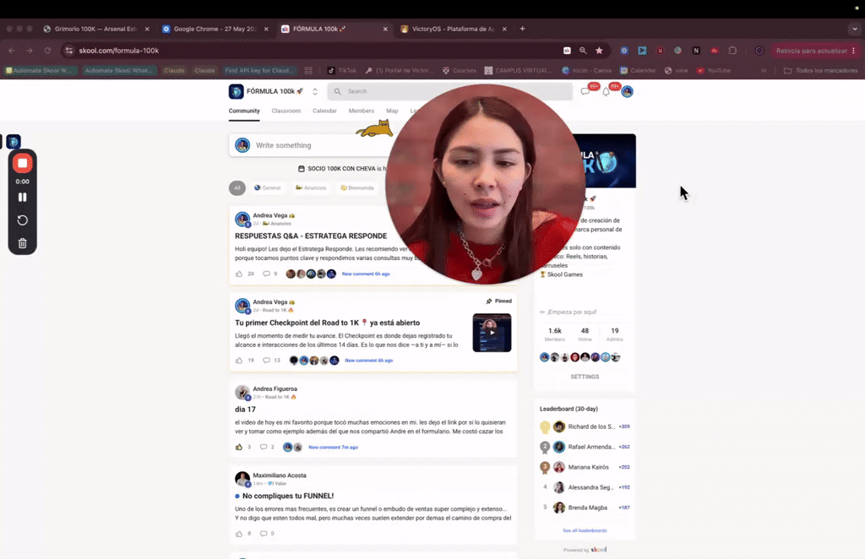Open the user profile avatar in the Skool header
The width and height of the screenshot is (865, 559).
click(628, 91)
